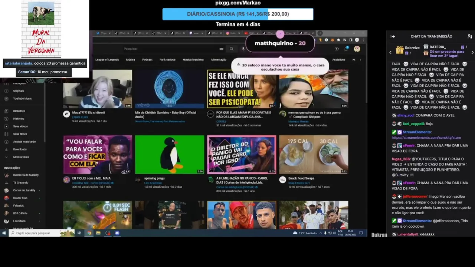Image resolution: width=475 pixels, height=267 pixels.
Task: Play Mix de Childish Gambino thumbnail
Action: coord(170,89)
